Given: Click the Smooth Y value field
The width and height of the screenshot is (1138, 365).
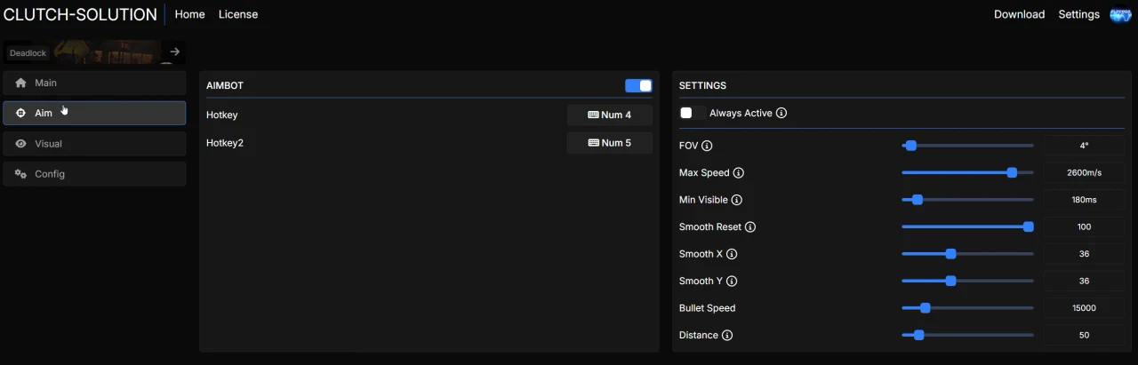Looking at the screenshot, I should 1084,282.
